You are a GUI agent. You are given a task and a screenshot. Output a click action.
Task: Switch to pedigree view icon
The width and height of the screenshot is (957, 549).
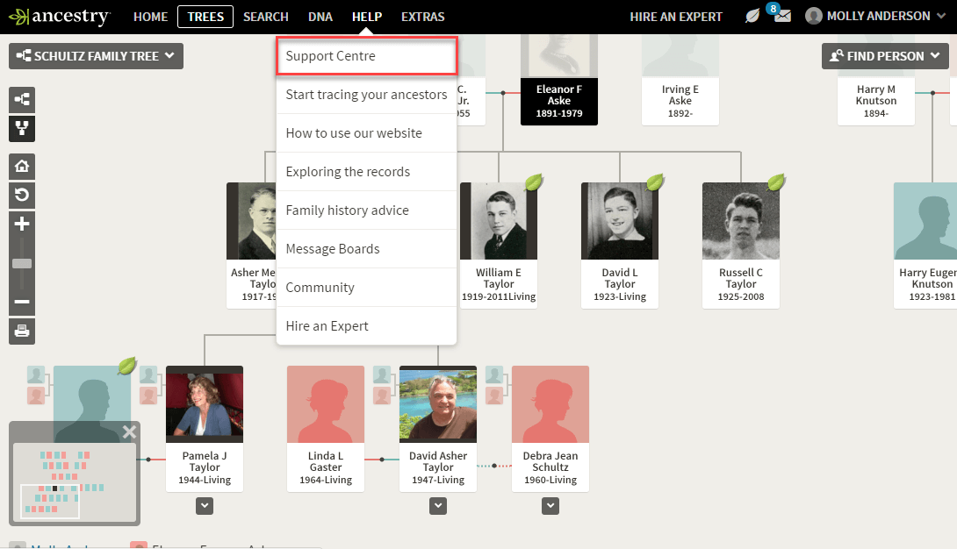(22, 100)
